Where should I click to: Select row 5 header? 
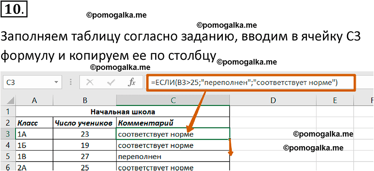(x=8, y=157)
